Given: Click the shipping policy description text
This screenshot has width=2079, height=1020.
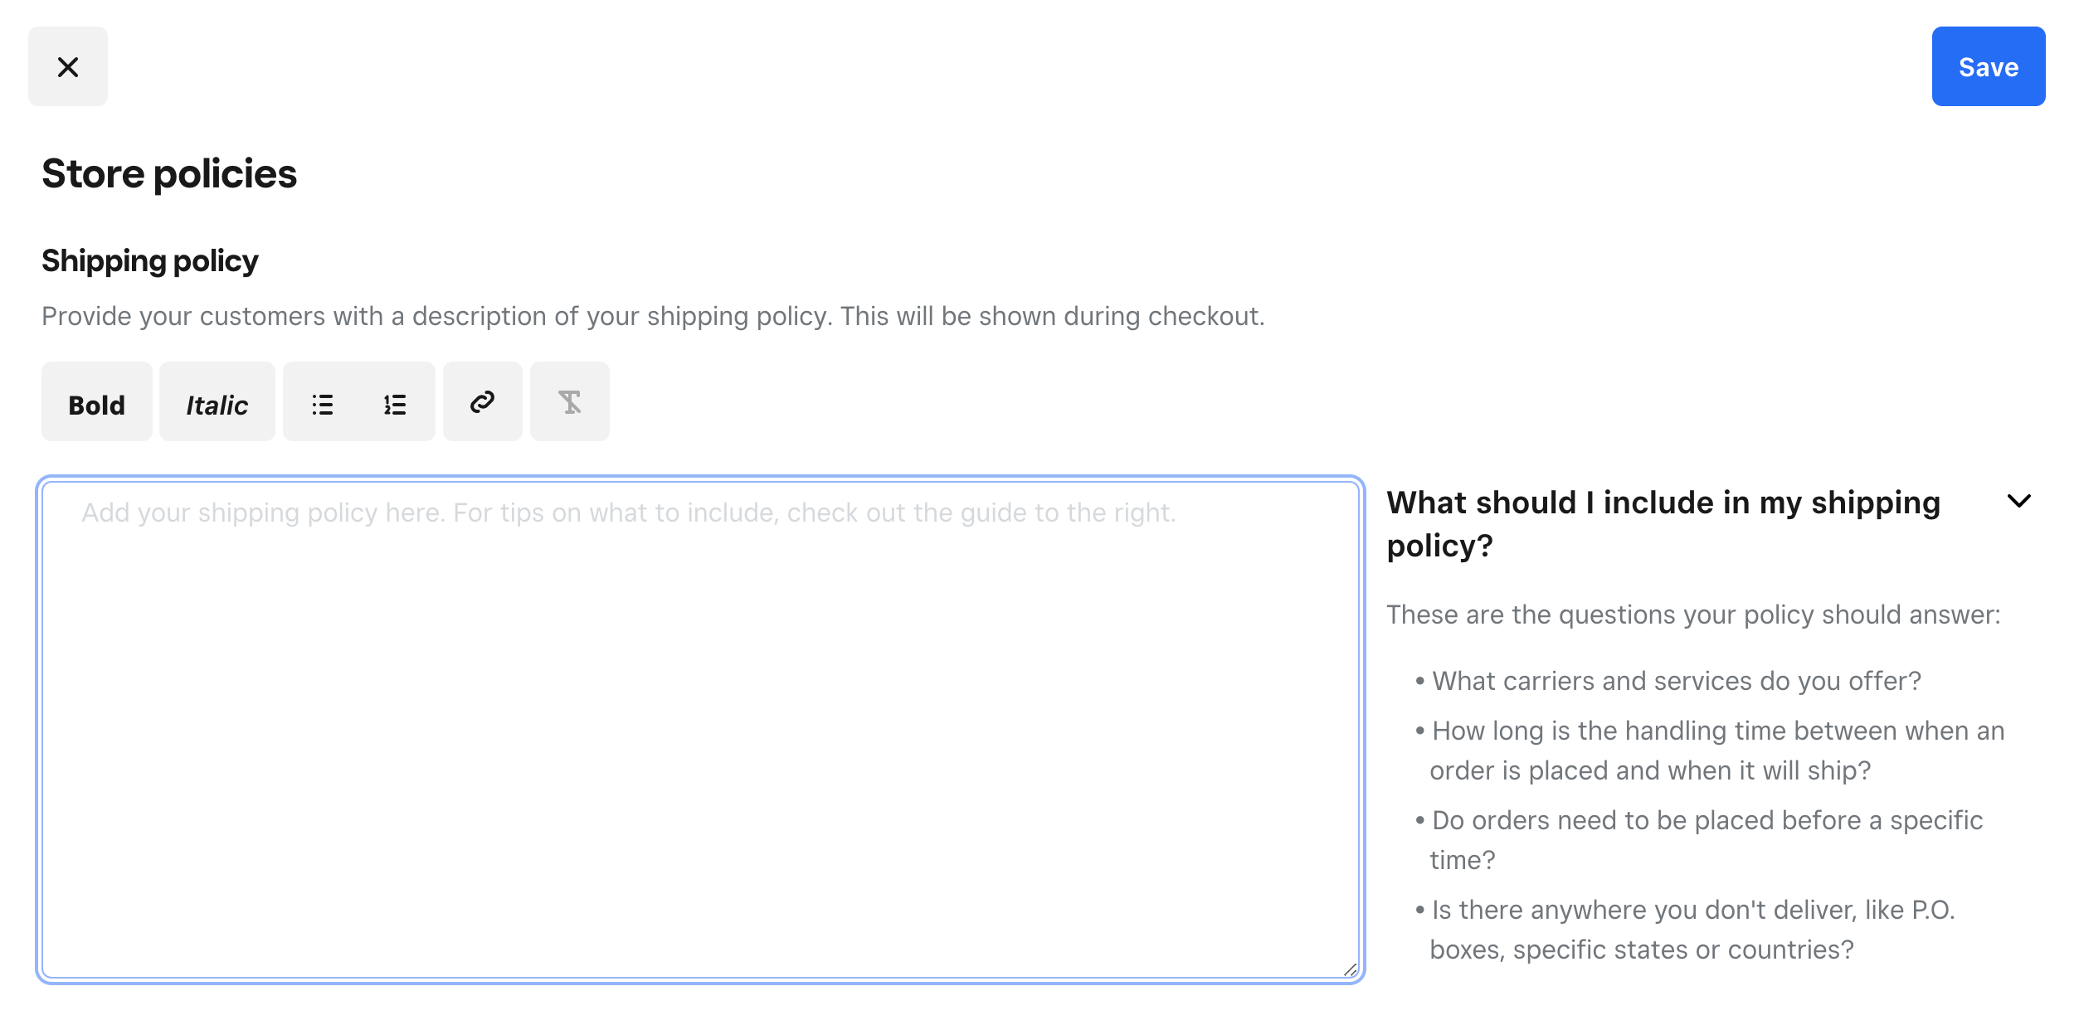Looking at the screenshot, I should pos(653,316).
